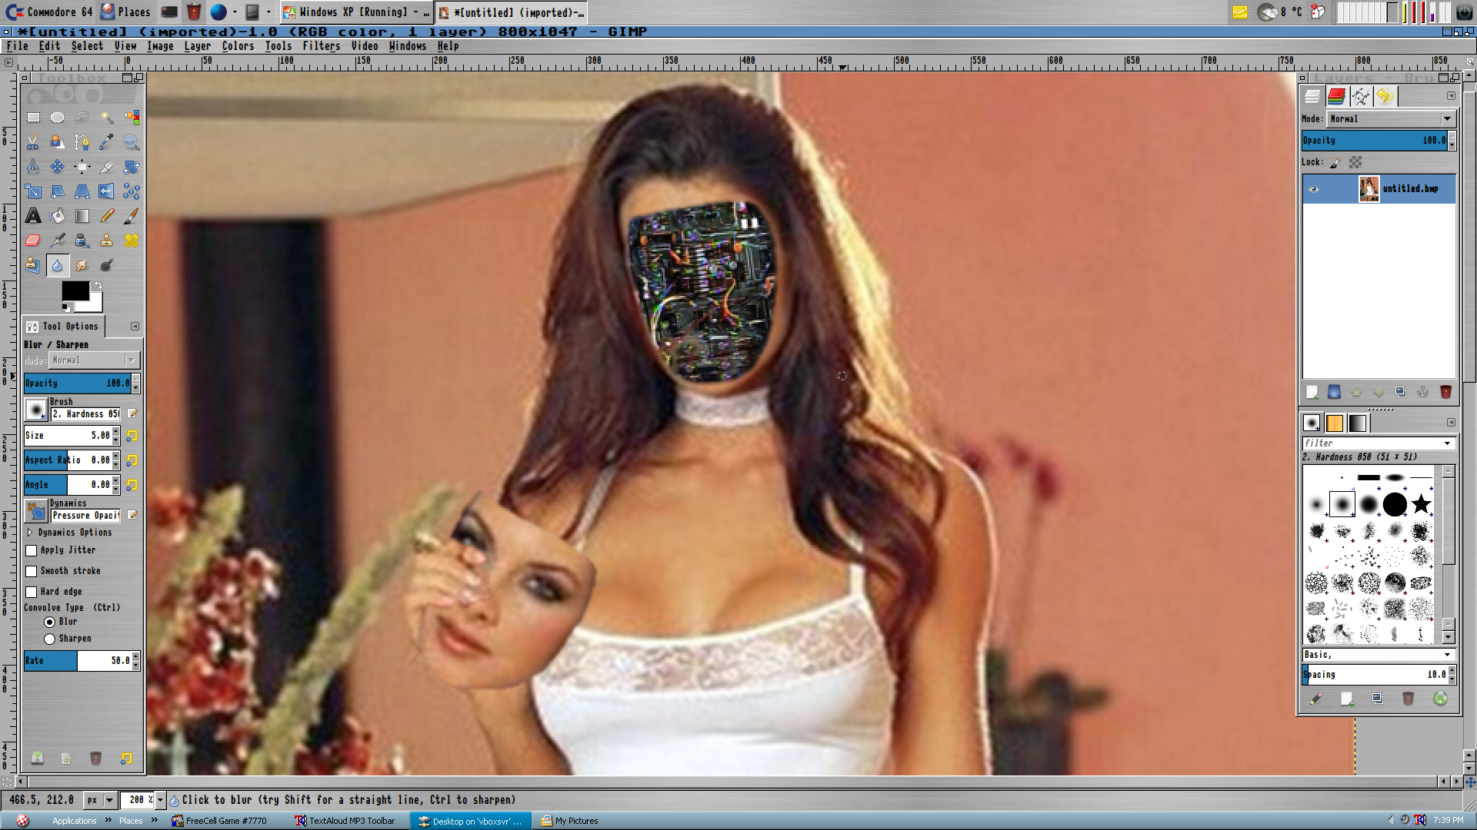Select the Rectangle Select tool
Image resolution: width=1477 pixels, height=830 pixels.
coord(33,118)
